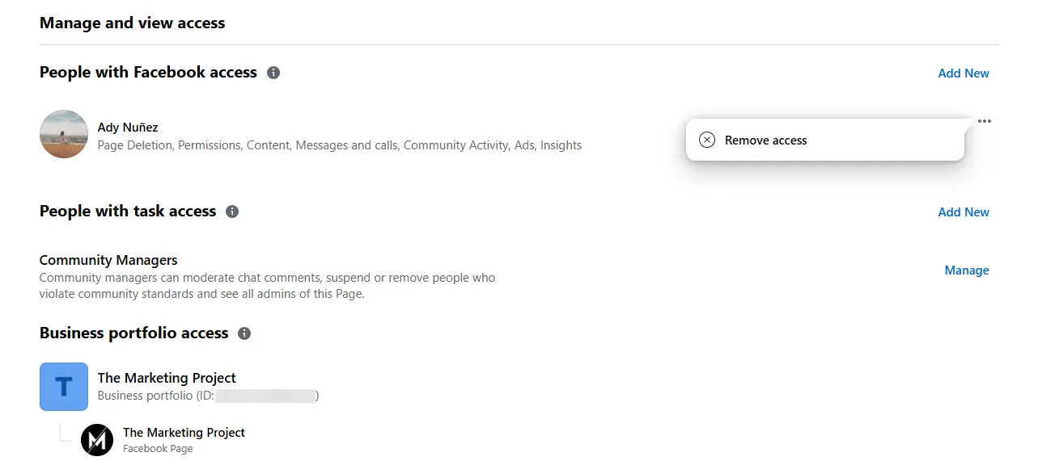
Task: Click the Ady Nuñez name
Action: point(128,128)
